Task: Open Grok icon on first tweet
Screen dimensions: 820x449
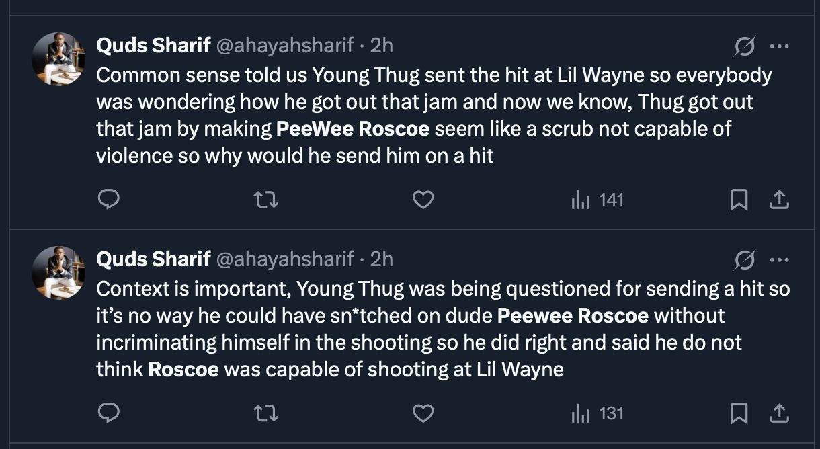Action: click(x=744, y=46)
